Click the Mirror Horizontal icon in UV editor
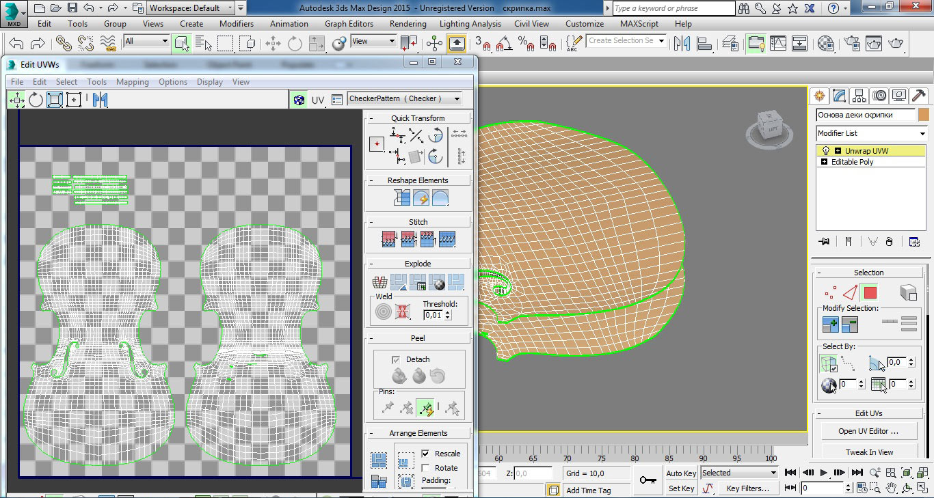The width and height of the screenshot is (934, 498). [101, 100]
